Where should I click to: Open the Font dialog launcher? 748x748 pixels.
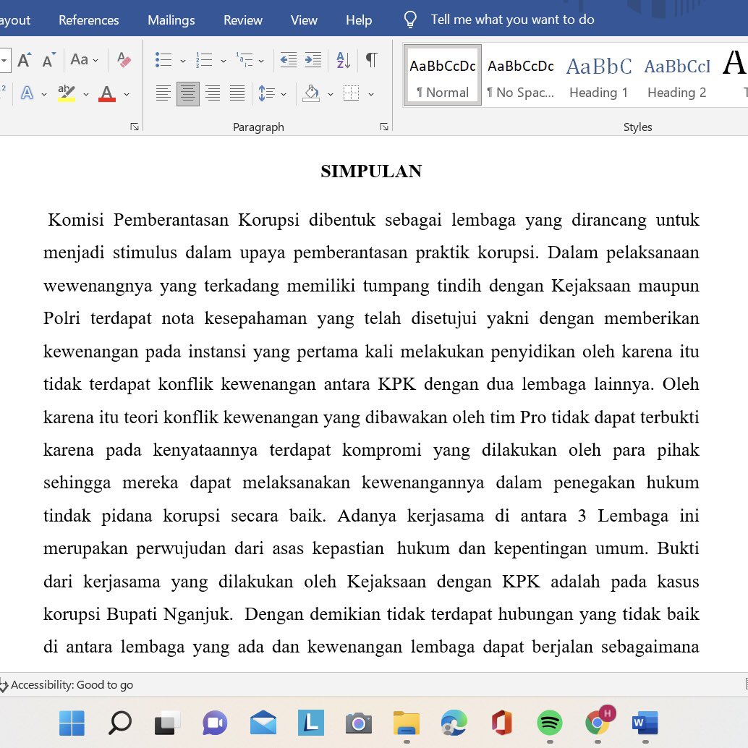135,127
